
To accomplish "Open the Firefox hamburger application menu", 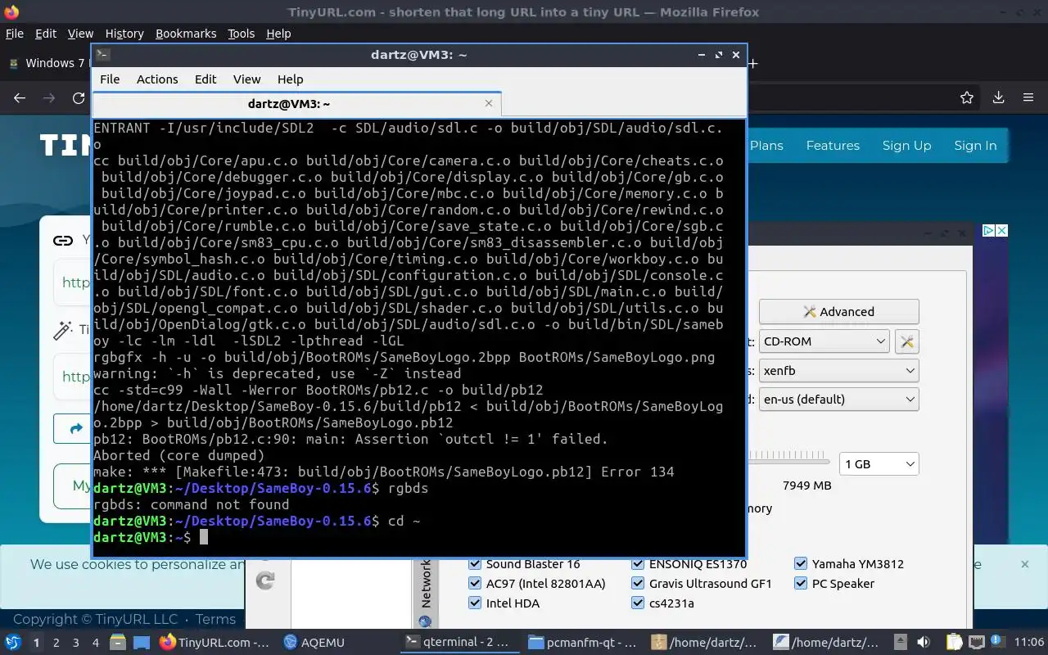I will pos(1028,97).
